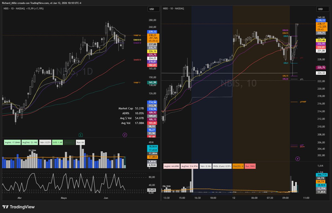Click the yellow 226,16 price tag

pos(152,51)
